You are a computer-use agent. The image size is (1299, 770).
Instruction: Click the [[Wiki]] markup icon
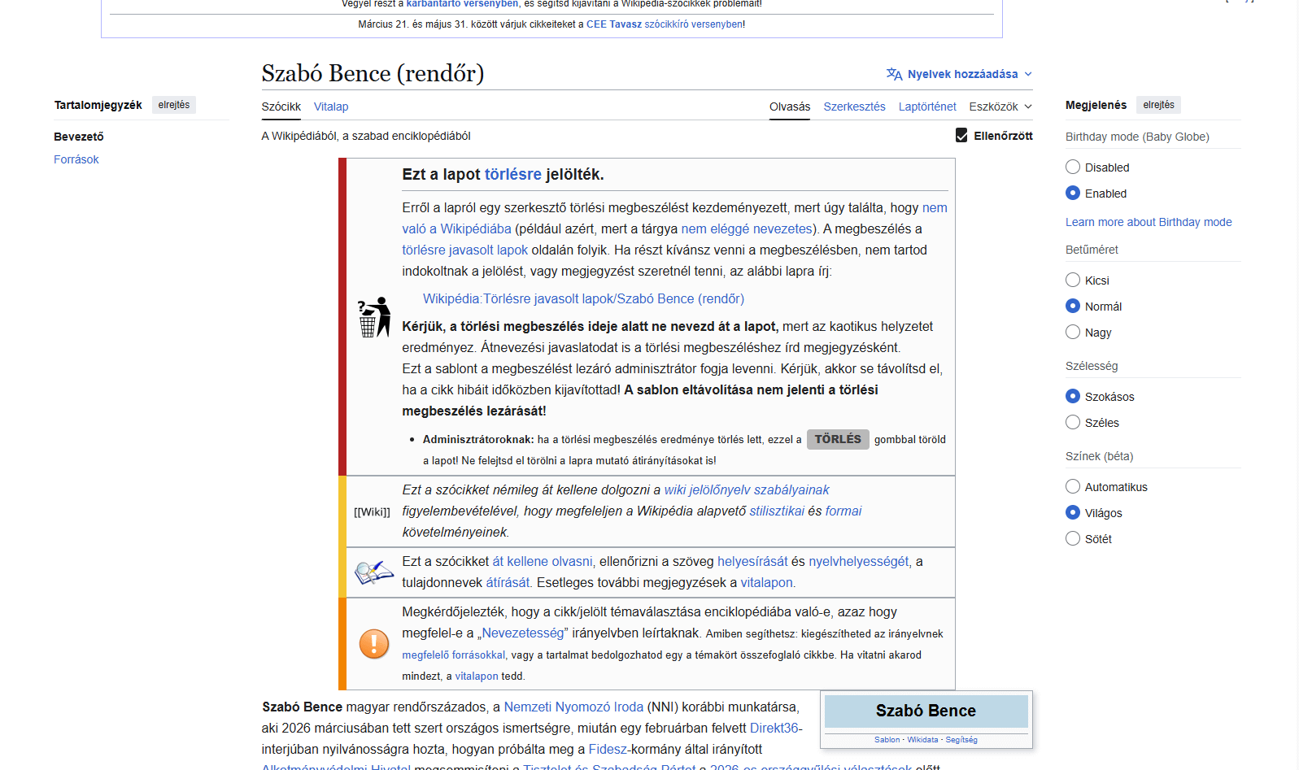(372, 511)
